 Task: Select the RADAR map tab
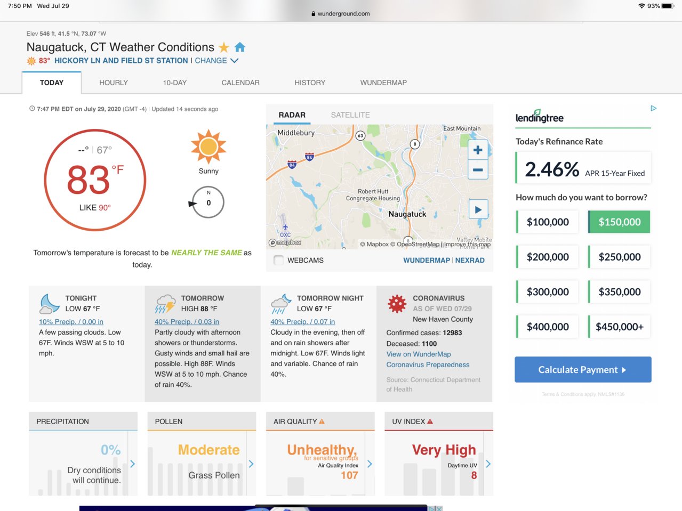coord(292,115)
